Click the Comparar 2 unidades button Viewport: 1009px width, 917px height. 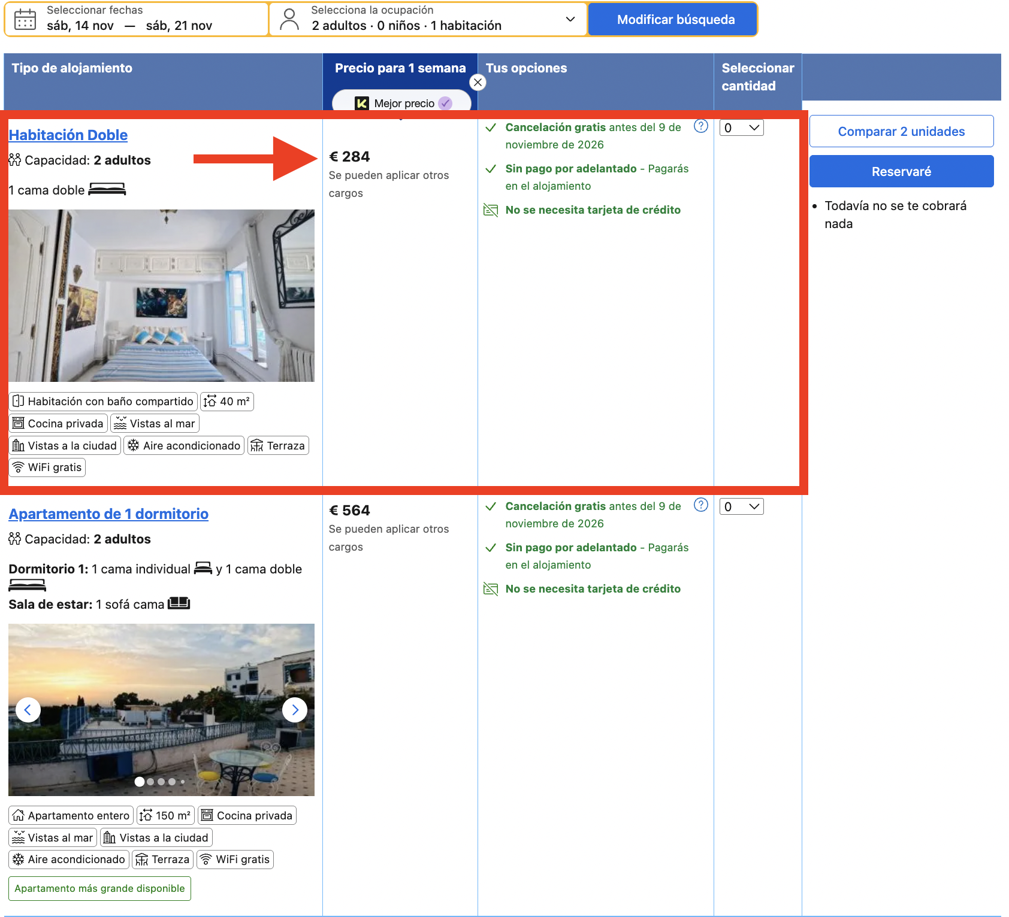[x=901, y=131]
